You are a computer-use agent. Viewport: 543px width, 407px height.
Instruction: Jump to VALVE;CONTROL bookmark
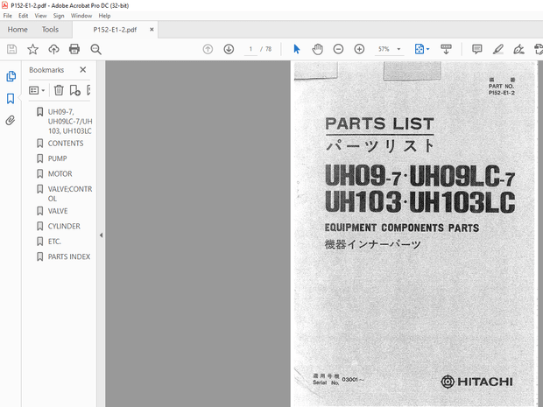tap(69, 193)
